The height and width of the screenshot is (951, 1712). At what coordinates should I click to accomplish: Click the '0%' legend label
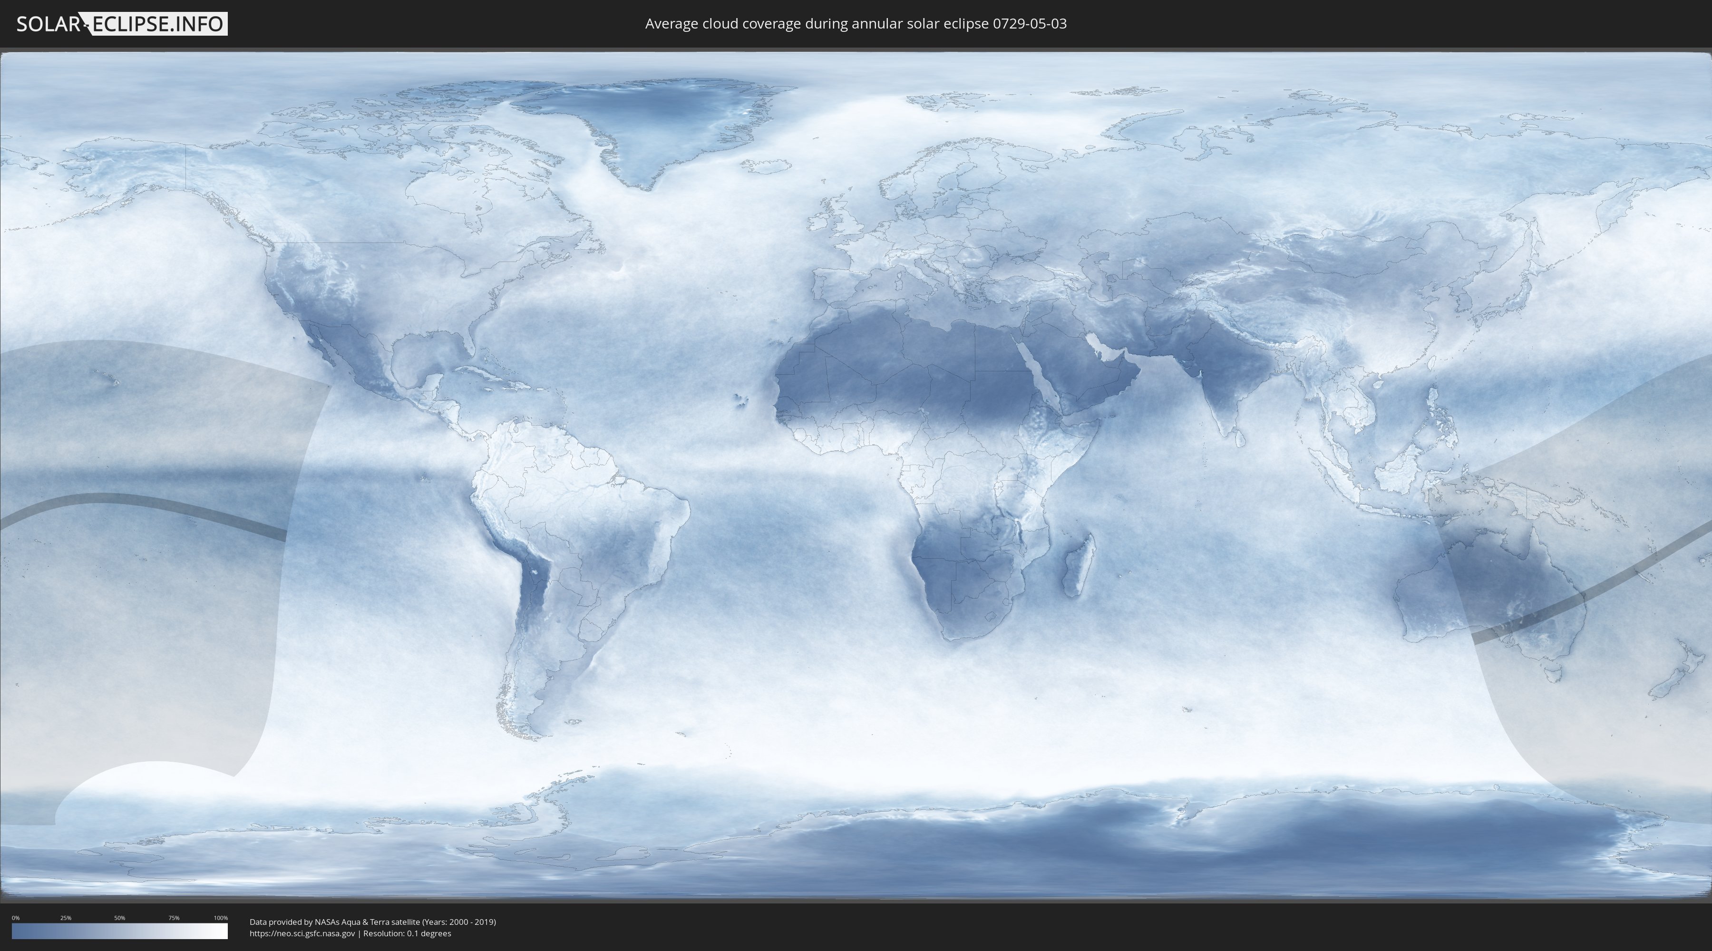[15, 918]
